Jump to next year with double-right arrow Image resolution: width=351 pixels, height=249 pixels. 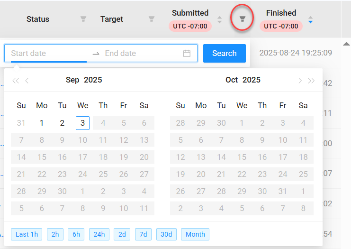(311, 81)
